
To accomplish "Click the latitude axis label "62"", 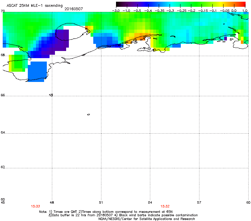I will click(3, 167).
